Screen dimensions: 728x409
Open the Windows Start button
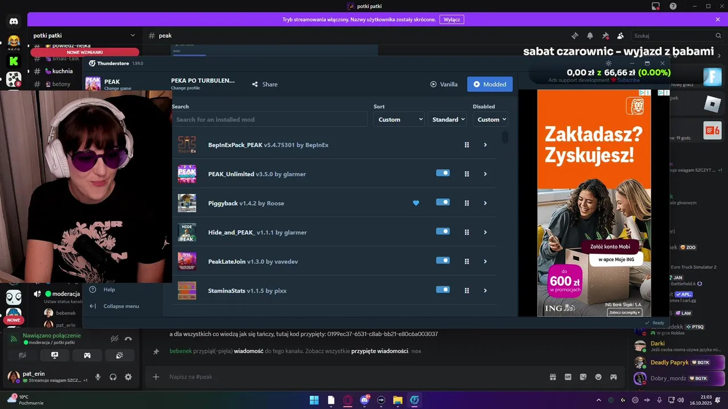pyautogui.click(x=314, y=400)
